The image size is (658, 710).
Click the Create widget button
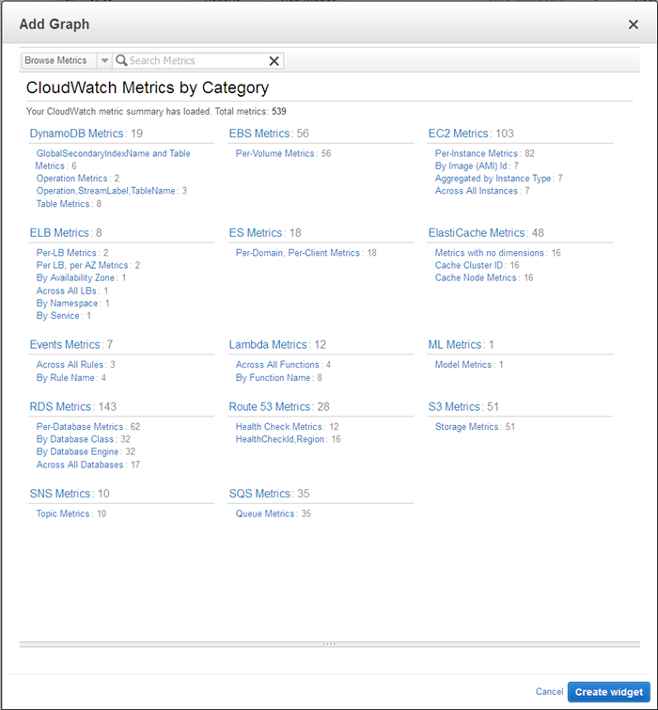pyautogui.click(x=608, y=692)
